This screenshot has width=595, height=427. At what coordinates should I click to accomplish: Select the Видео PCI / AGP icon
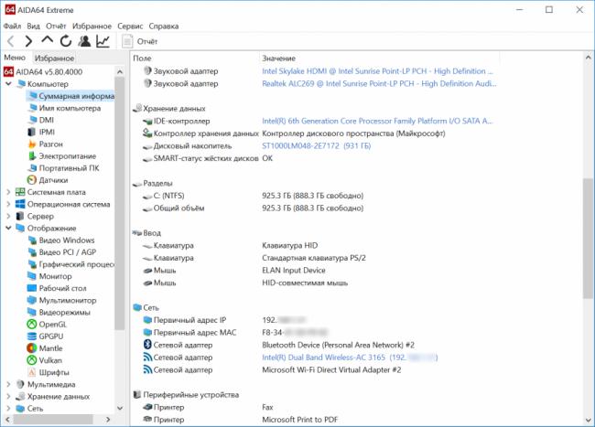33,252
